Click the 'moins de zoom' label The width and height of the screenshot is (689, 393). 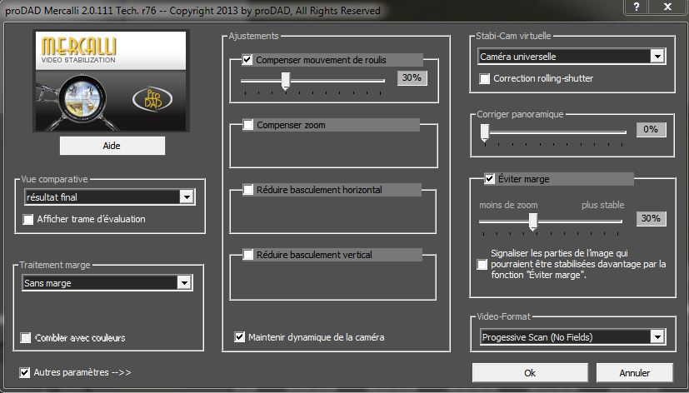click(508, 205)
